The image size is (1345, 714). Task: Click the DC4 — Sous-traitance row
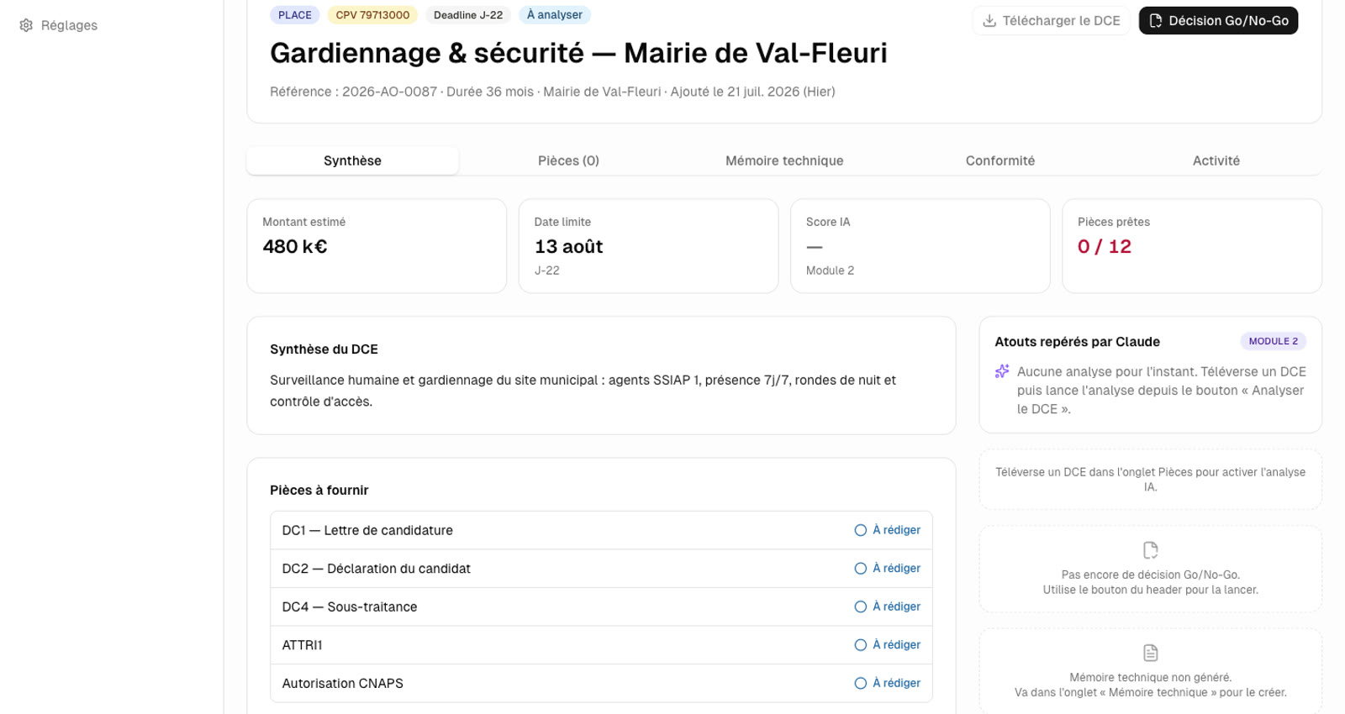pos(601,606)
